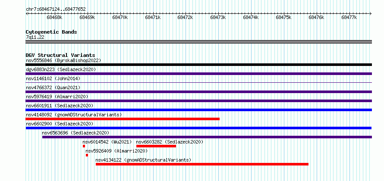Click the 68472k ruler tick label
The image size is (384, 181).
pos(186,17)
